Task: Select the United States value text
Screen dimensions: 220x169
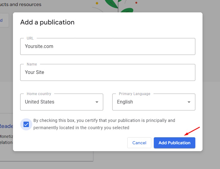Action: pos(40,102)
